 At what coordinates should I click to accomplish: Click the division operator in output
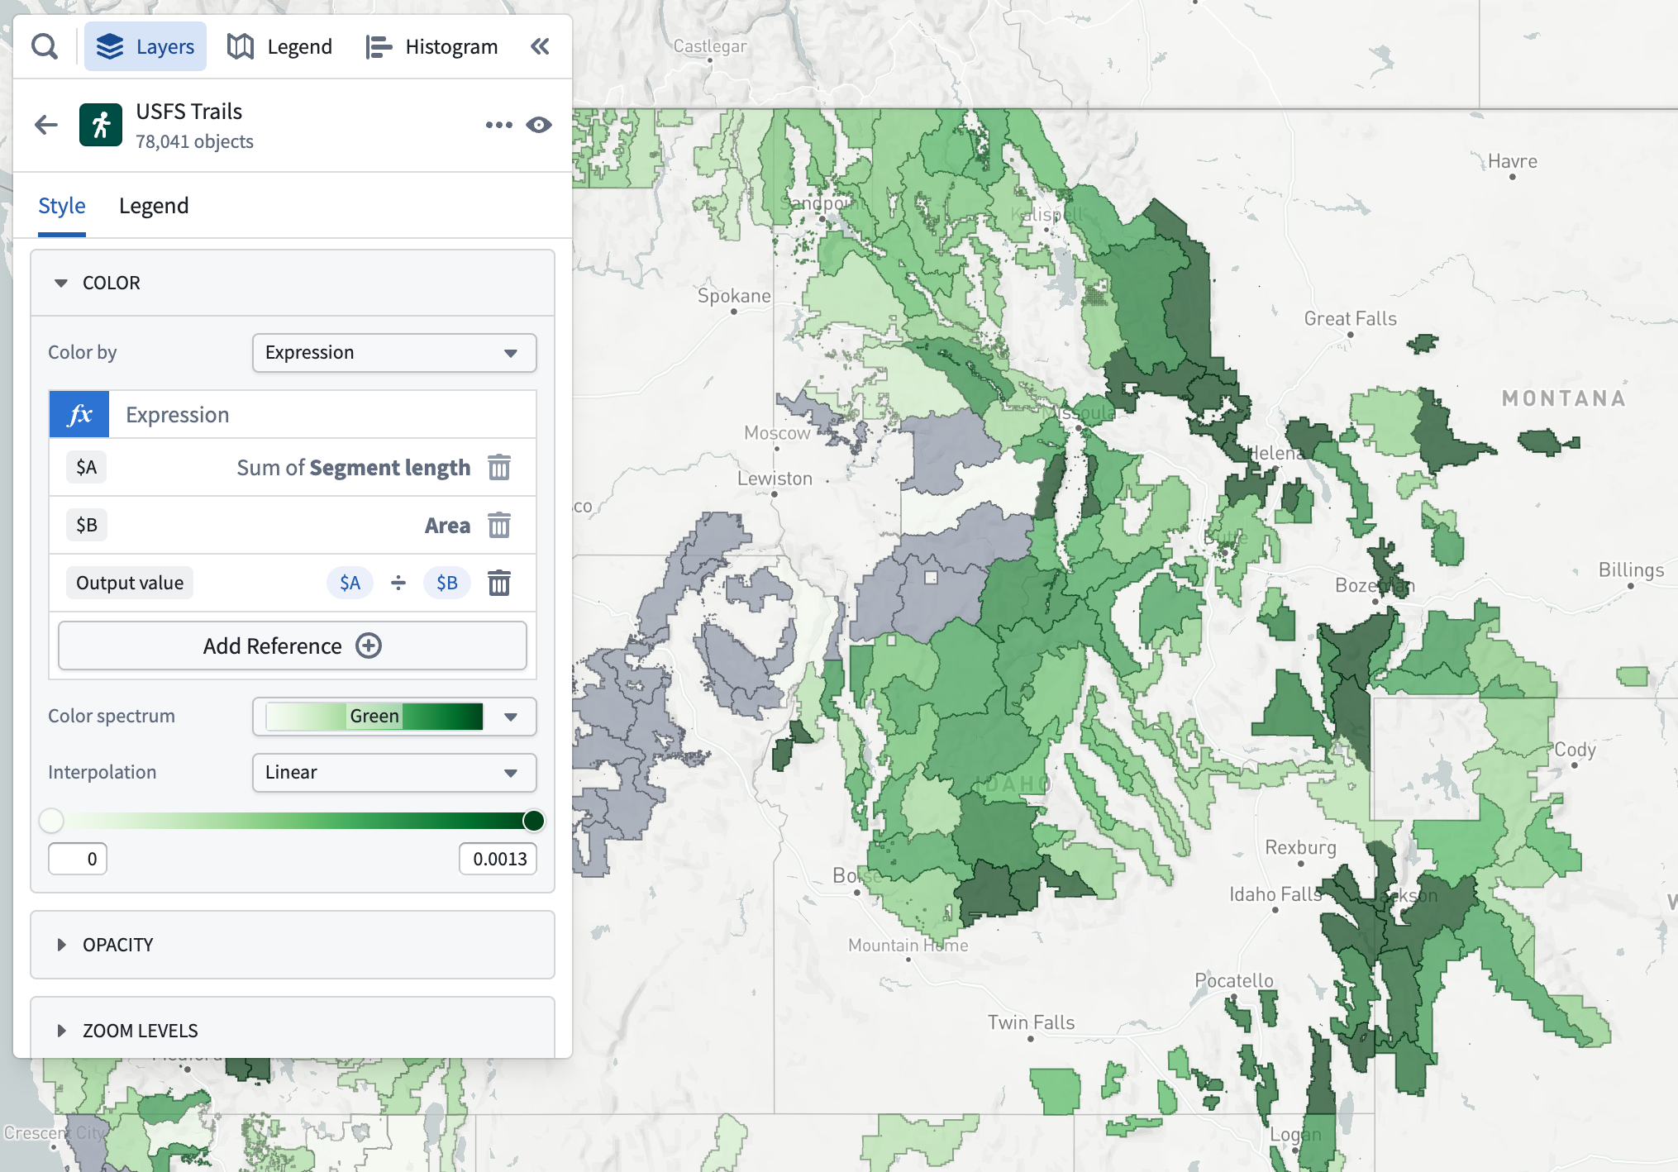point(398,584)
